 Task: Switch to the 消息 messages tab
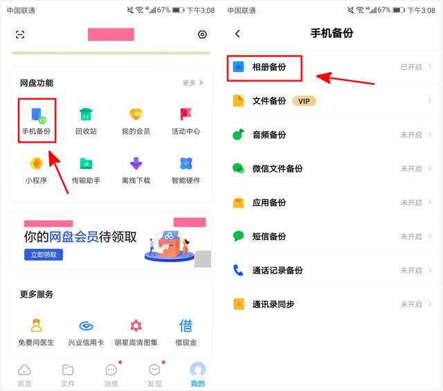(x=111, y=376)
